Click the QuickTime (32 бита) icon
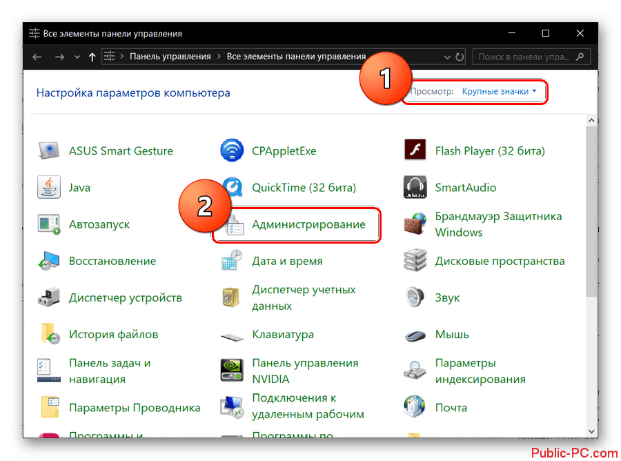This screenshot has width=621, height=461. click(232, 188)
